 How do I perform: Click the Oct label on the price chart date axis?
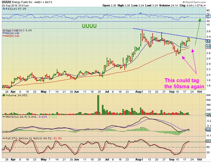pos(199,92)
